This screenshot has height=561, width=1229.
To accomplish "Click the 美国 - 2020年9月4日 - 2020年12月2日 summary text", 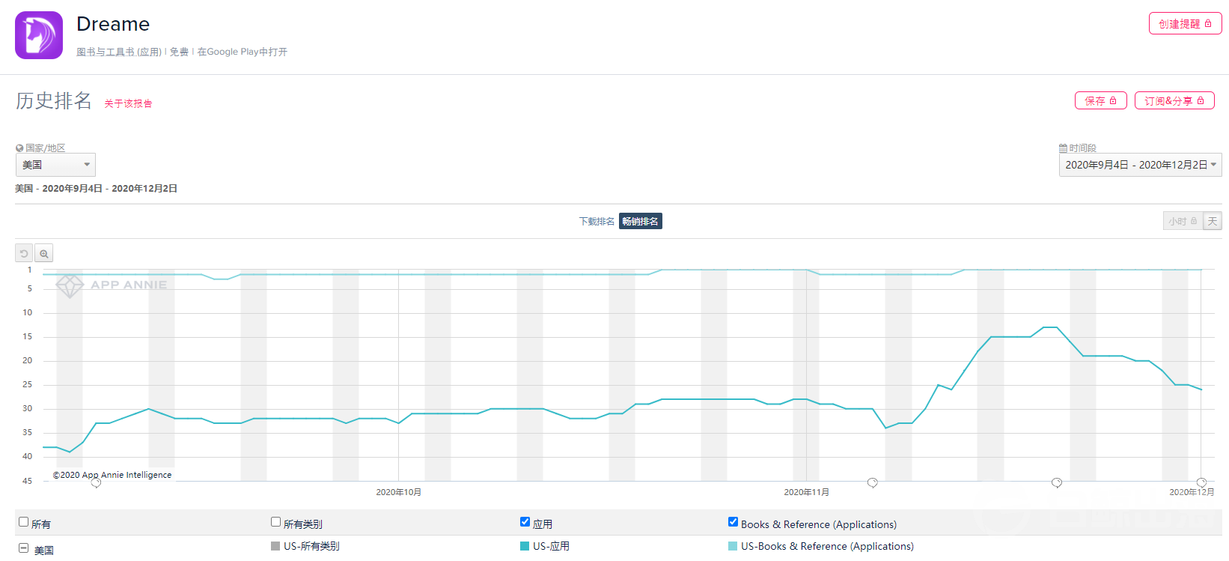I will click(96, 189).
